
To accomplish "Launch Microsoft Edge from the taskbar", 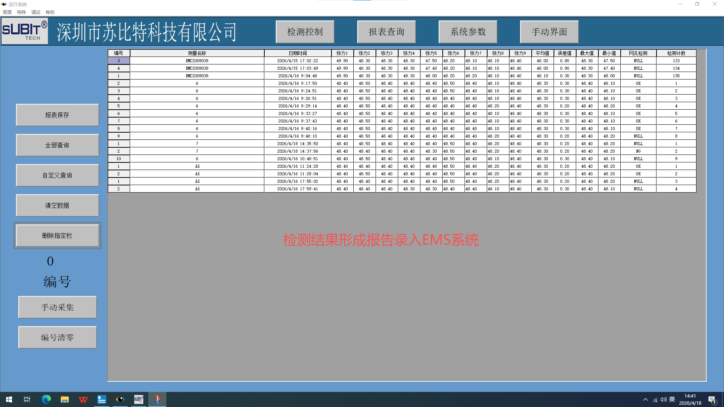I will tap(46, 399).
